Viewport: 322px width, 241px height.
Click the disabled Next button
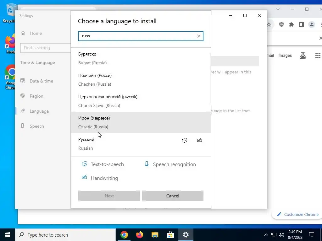tap(109, 196)
